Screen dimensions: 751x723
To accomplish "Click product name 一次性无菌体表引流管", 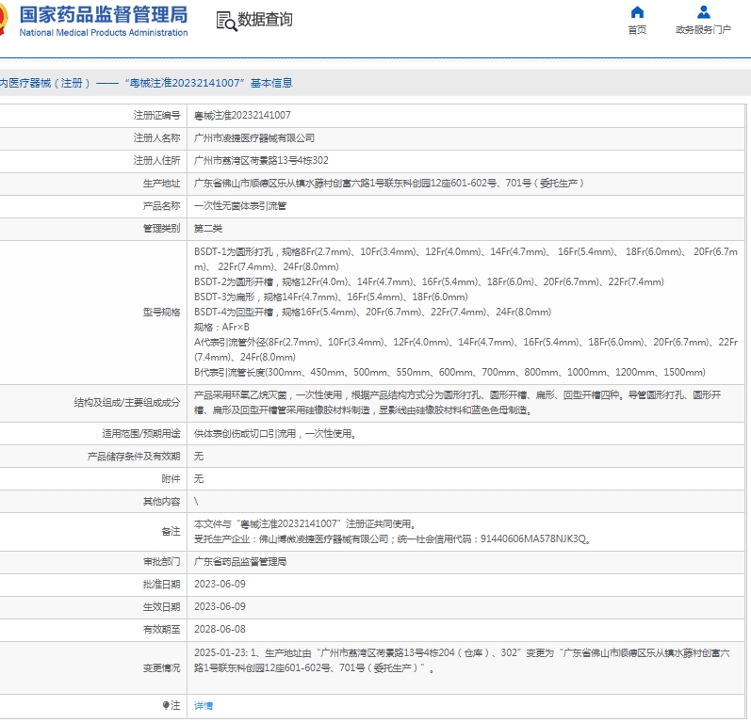I will click(240, 206).
